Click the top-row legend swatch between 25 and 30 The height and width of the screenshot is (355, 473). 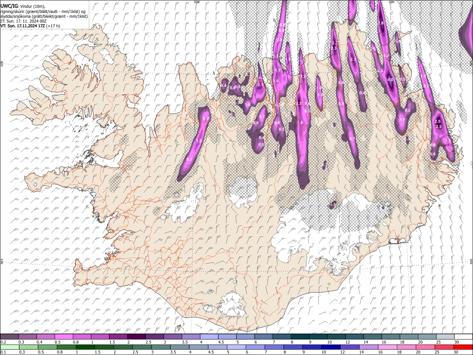pos(446,337)
